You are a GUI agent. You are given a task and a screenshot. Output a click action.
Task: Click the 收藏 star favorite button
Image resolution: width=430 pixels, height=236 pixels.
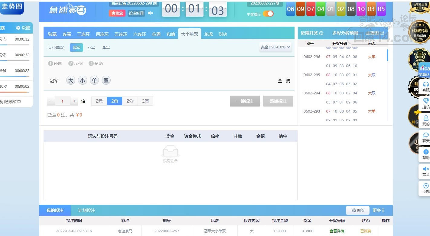(117, 13)
